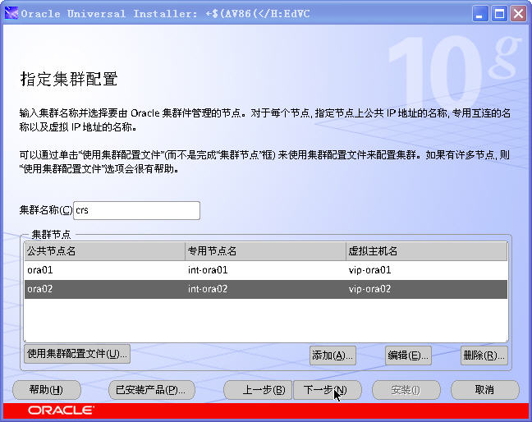Click into the 集群名称 input field
The width and height of the screenshot is (532, 422).
[136, 210]
